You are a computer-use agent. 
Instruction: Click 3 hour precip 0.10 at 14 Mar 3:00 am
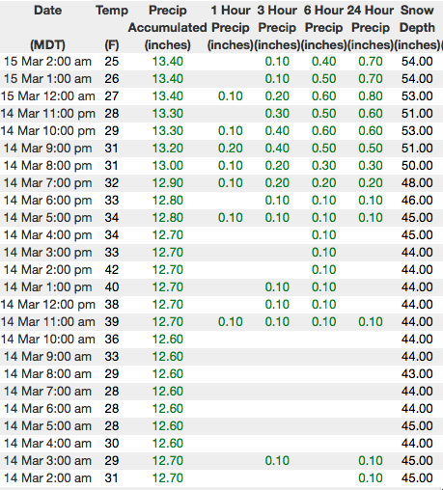click(277, 461)
